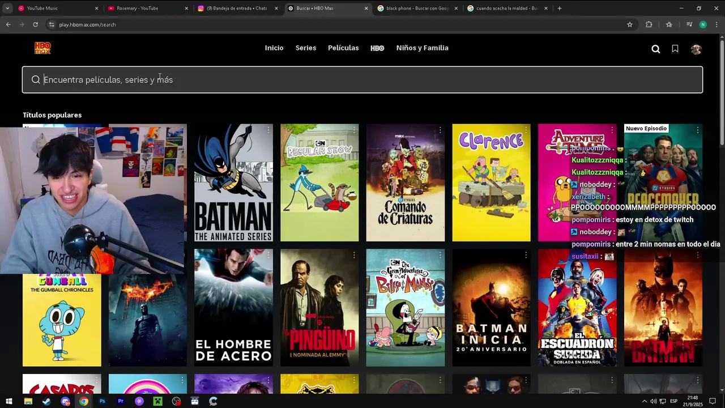Open options menu on Batman Animated Series card
This screenshot has height=408, width=725.
(268, 130)
